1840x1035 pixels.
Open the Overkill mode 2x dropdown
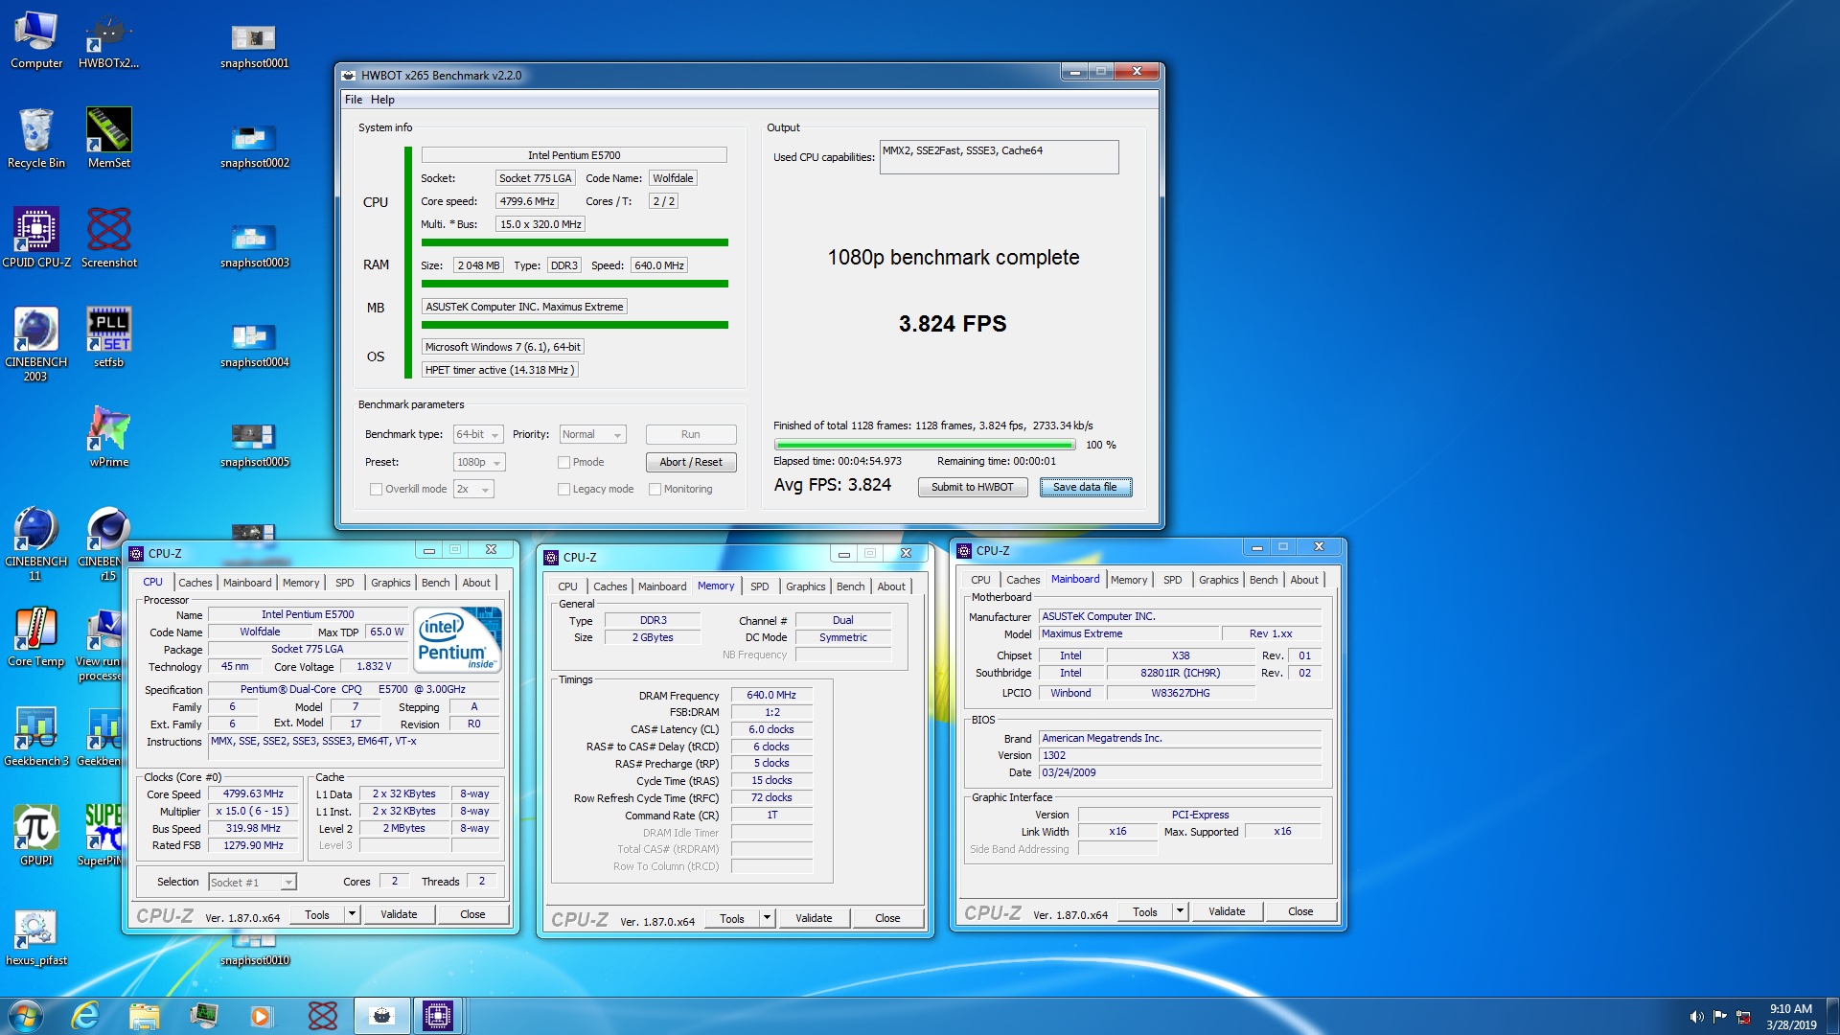click(473, 489)
